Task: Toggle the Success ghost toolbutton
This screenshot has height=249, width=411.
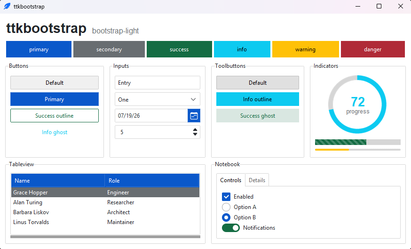Action: pyautogui.click(x=258, y=116)
